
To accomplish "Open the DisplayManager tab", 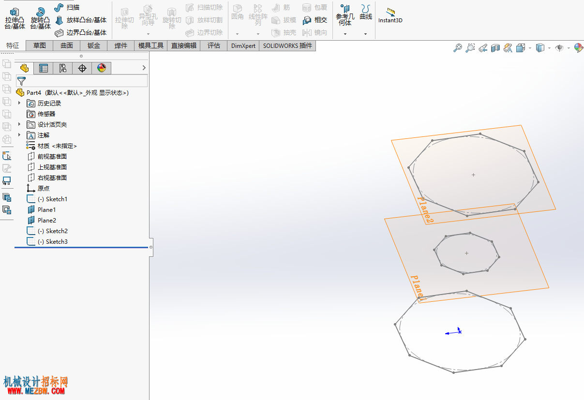I will [101, 68].
